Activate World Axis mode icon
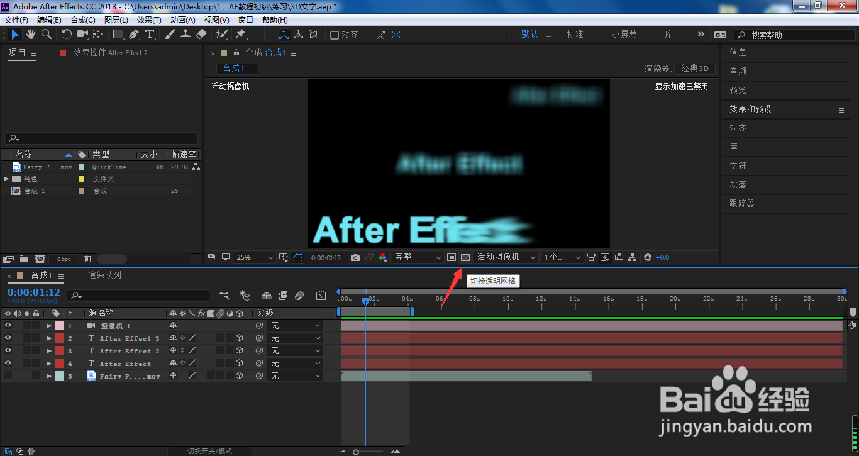Screen dimensions: 859x456 298,35
